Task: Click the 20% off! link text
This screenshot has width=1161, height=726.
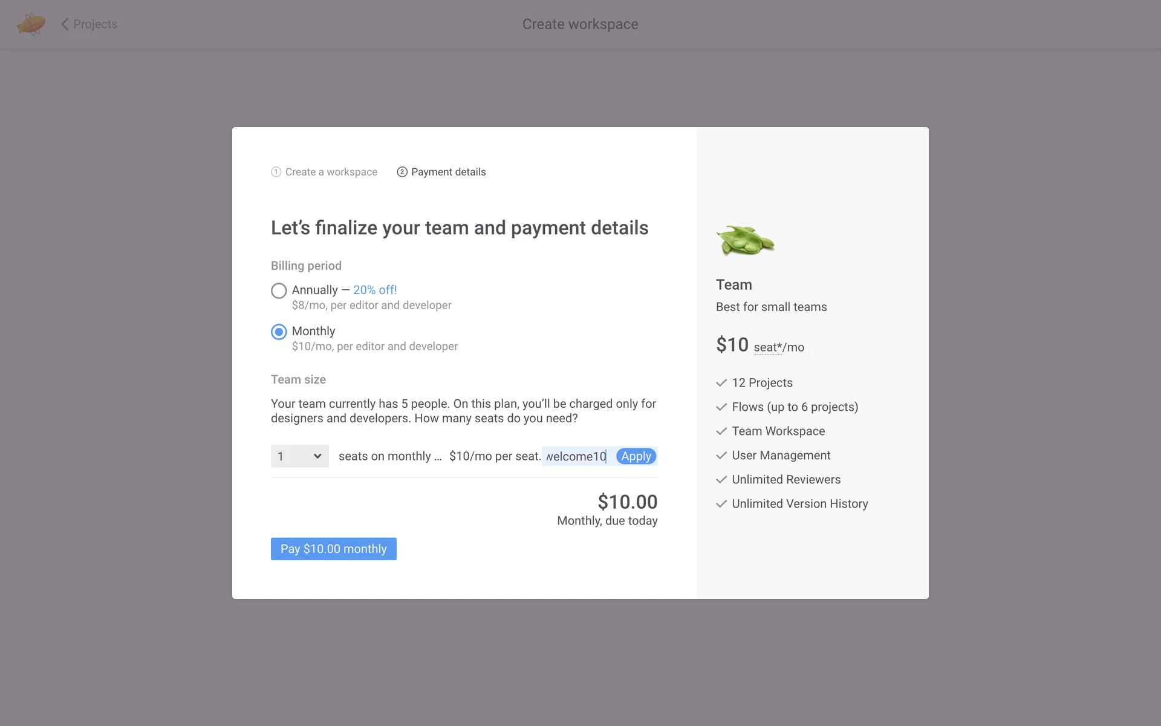Action: (375, 290)
